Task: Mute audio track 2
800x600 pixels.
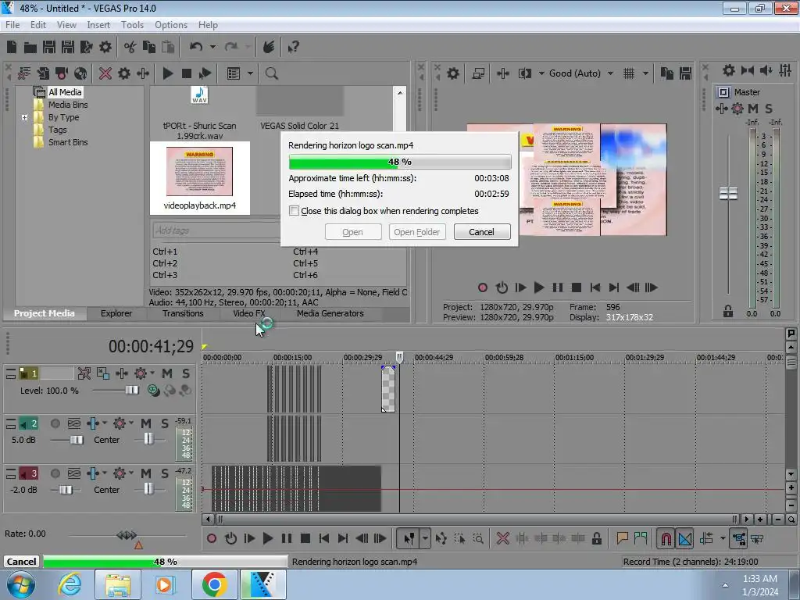Action: 146,423
